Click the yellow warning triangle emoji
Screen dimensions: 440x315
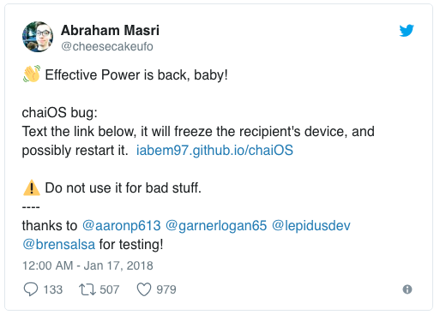tap(32, 187)
